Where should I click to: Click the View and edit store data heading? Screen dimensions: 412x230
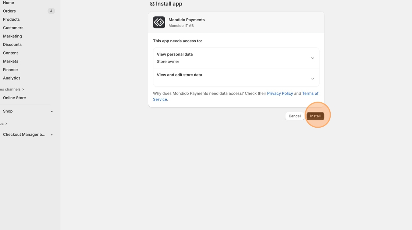(x=180, y=75)
